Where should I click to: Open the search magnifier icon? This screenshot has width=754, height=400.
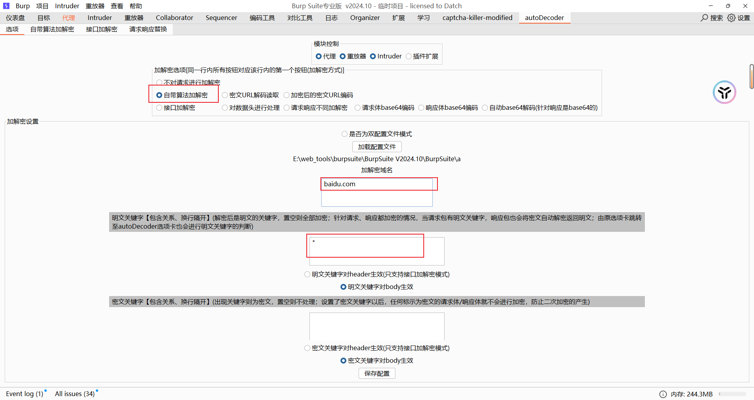pyautogui.click(x=705, y=18)
